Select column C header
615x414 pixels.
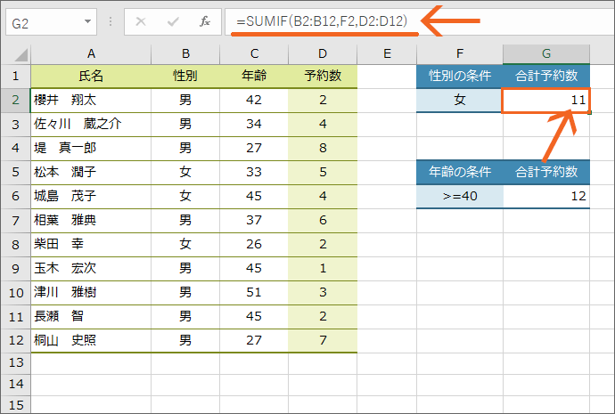pyautogui.click(x=254, y=53)
